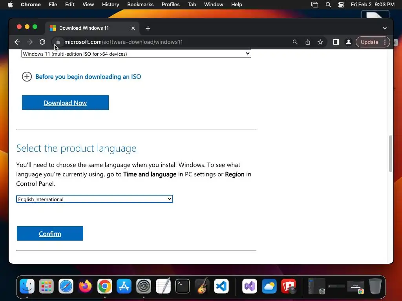The image size is (402, 301).
Task: Open Launchpad from the Dock
Action: (46, 286)
